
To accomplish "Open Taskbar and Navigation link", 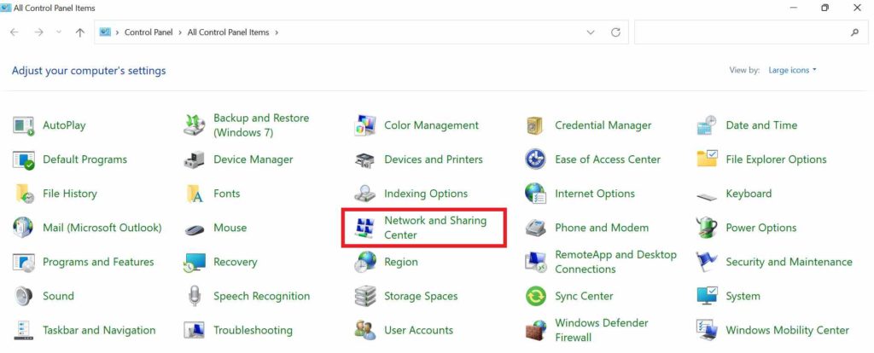I will click(x=99, y=330).
